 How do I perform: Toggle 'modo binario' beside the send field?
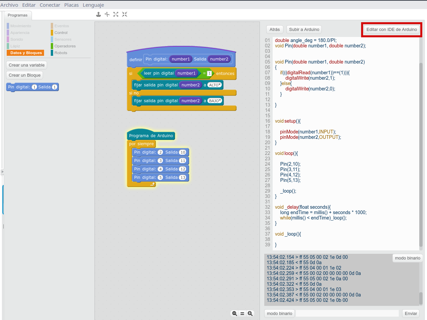pyautogui.click(x=279, y=313)
